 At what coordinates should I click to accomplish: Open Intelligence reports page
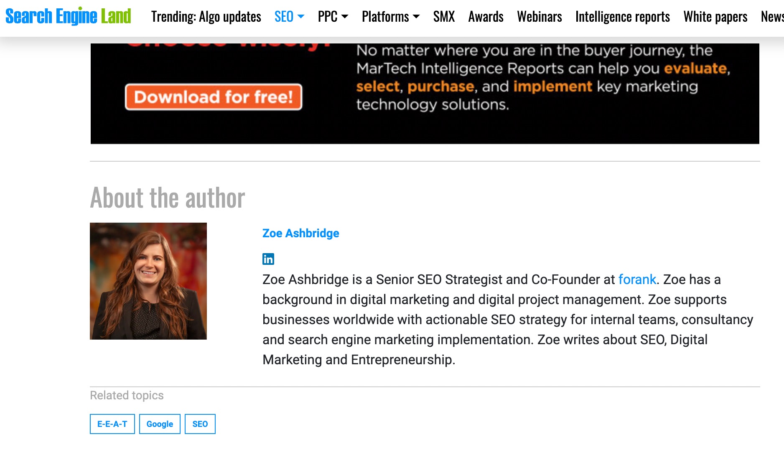(x=622, y=17)
